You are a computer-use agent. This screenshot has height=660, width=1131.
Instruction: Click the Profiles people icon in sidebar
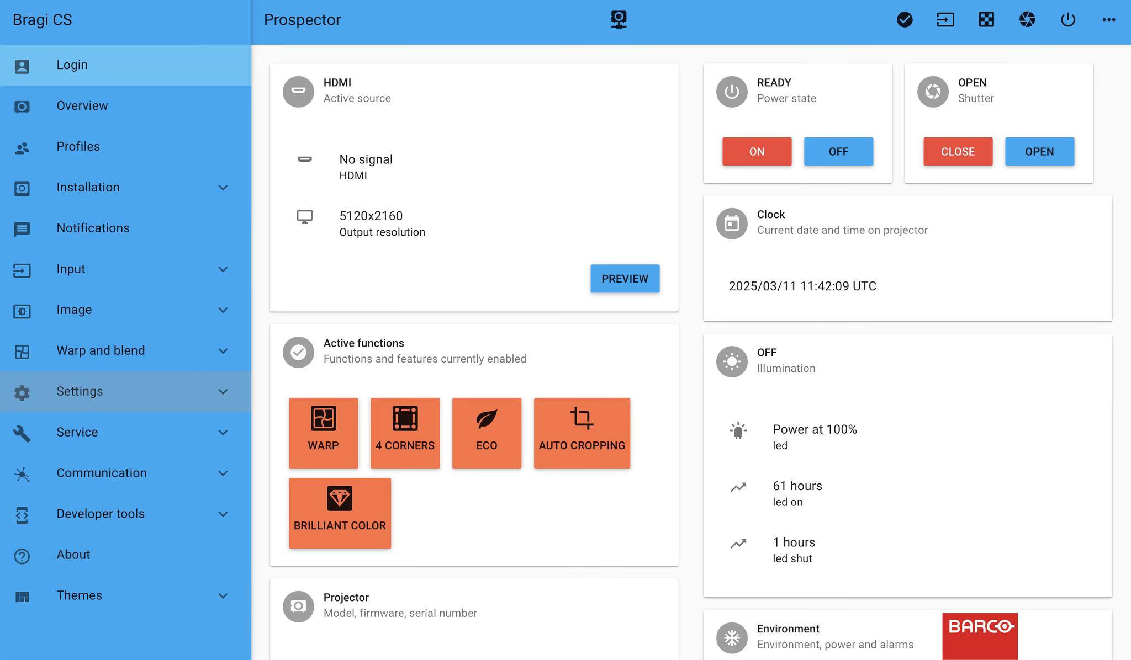pyautogui.click(x=22, y=147)
